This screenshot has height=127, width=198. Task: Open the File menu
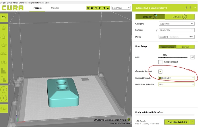(x=1, y=3)
